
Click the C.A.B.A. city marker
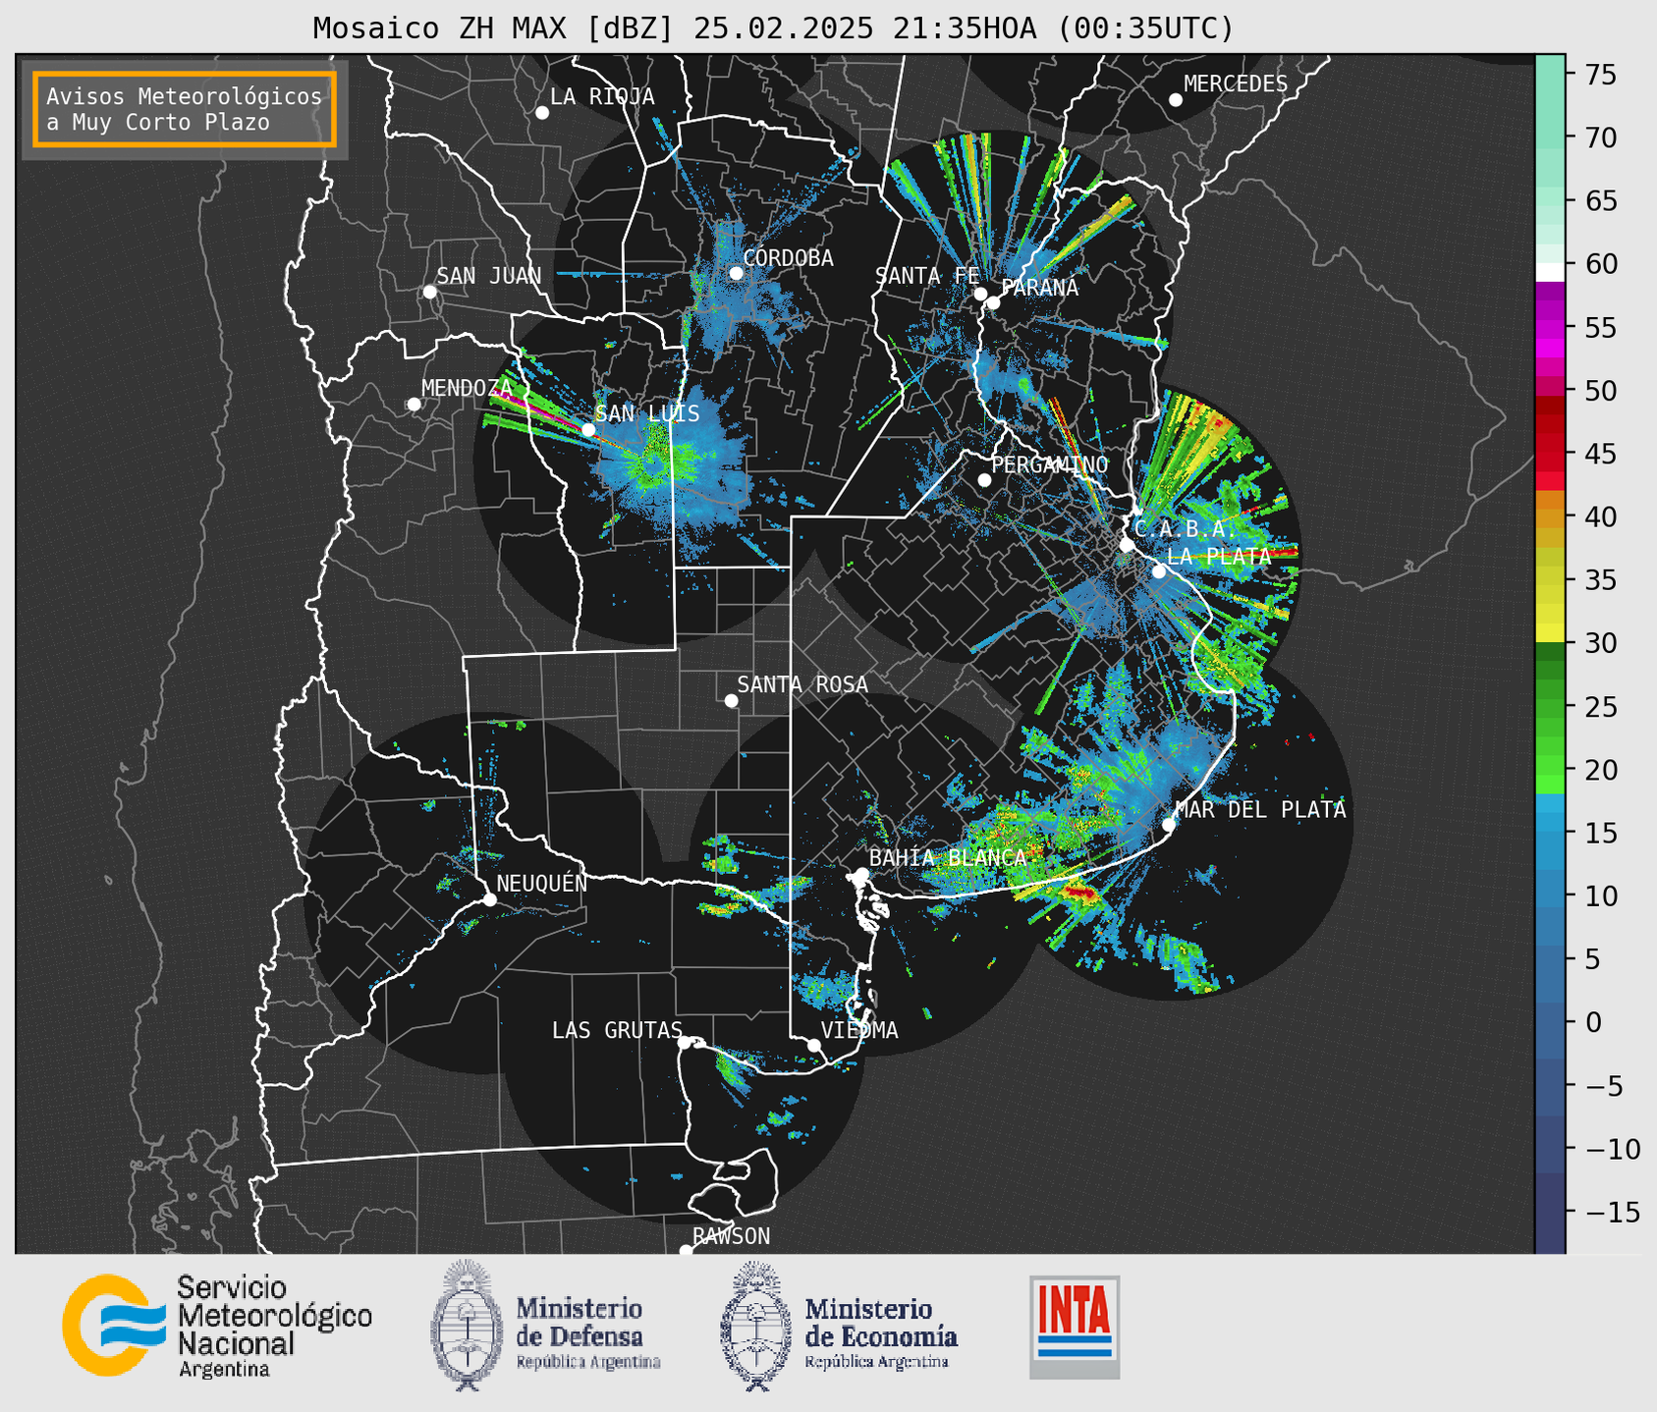[x=1127, y=545]
